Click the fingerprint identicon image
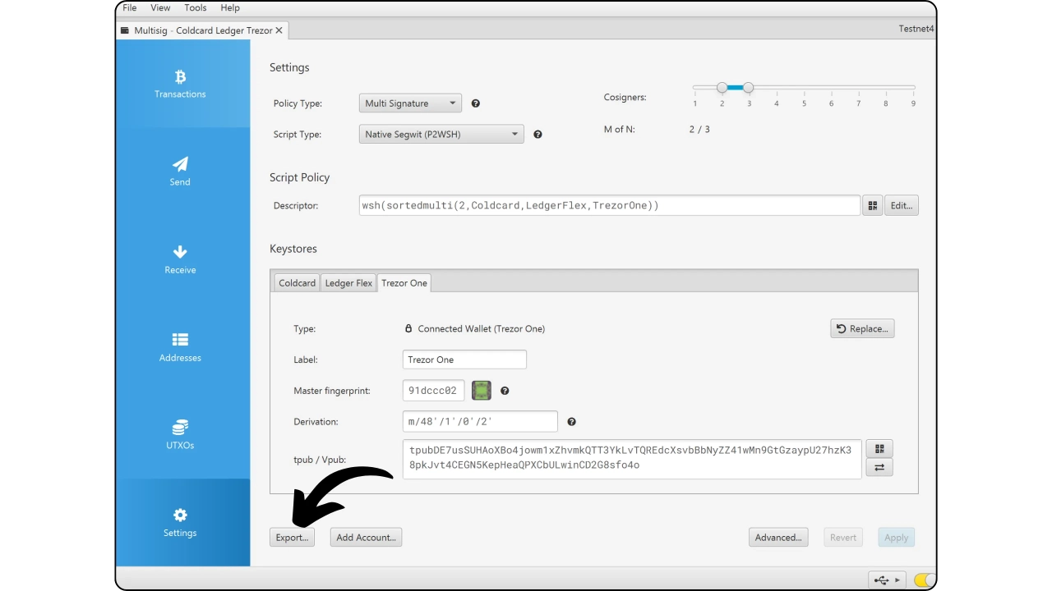 click(x=482, y=391)
